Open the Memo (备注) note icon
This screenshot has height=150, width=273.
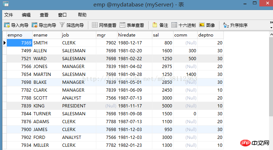154,25
